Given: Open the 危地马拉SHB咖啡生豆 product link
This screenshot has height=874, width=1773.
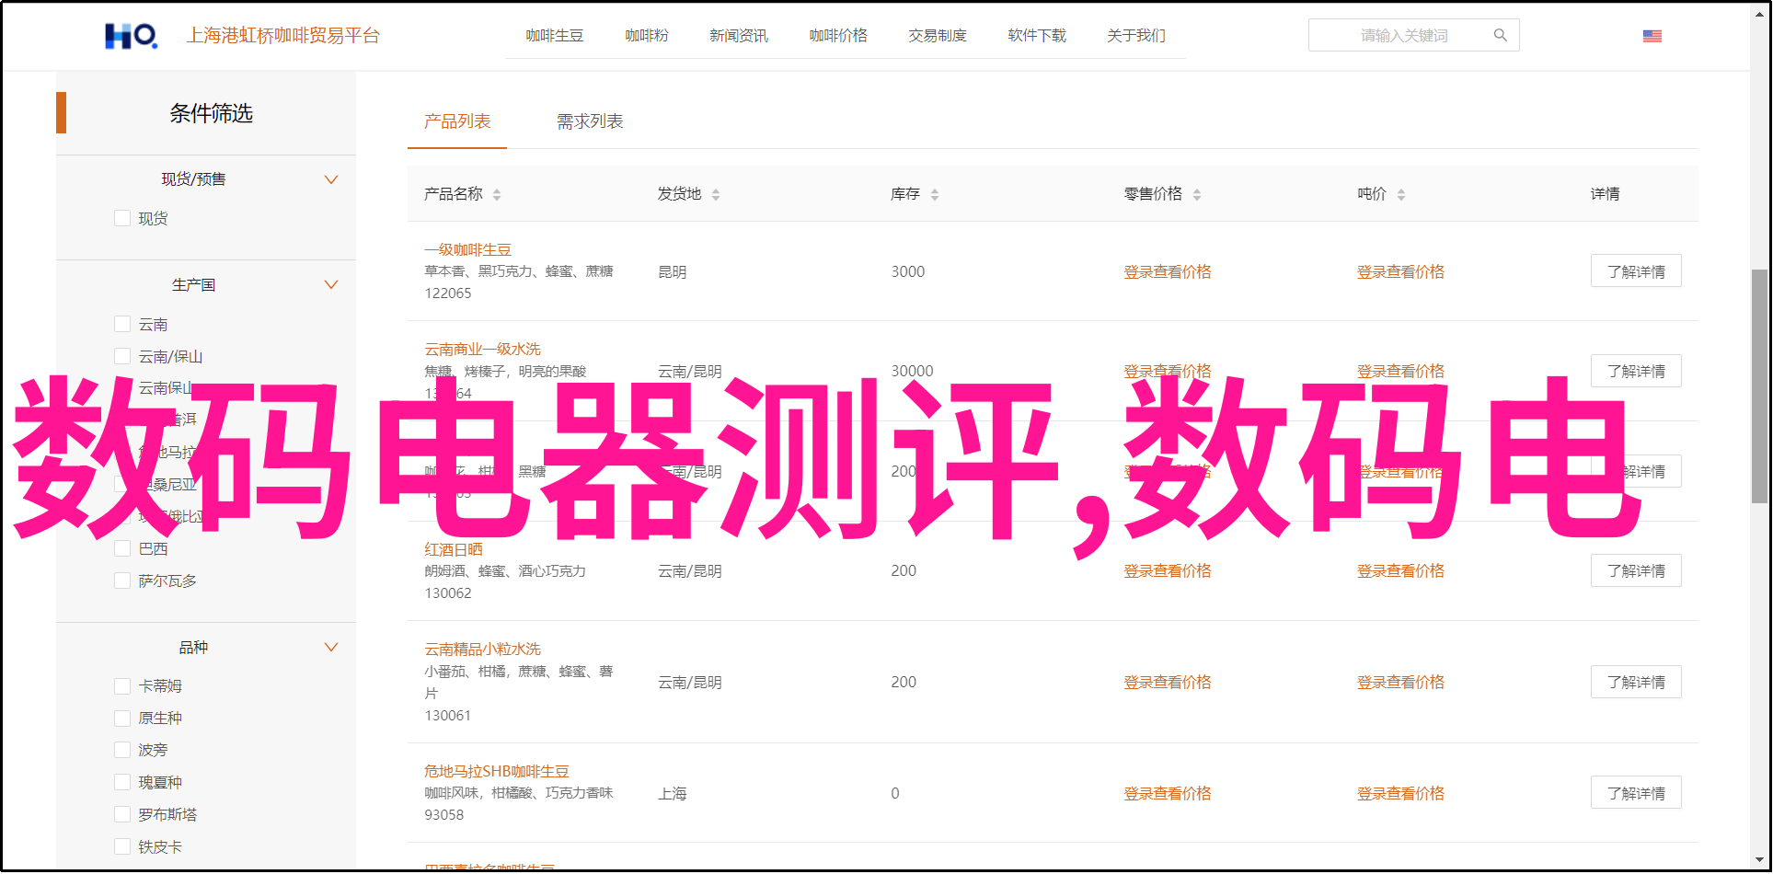Looking at the screenshot, I should click(497, 771).
